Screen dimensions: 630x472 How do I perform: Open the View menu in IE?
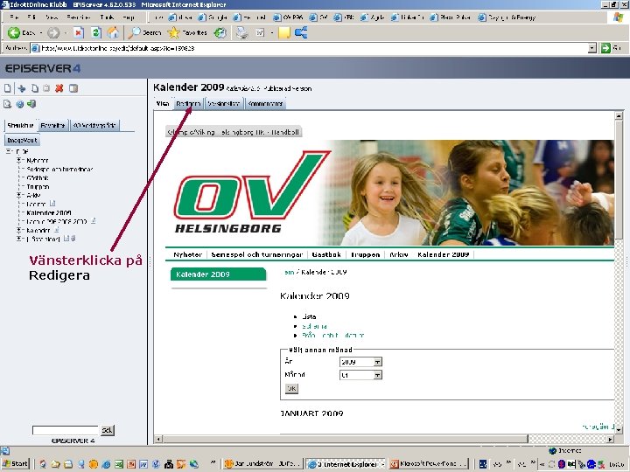[x=52, y=17]
